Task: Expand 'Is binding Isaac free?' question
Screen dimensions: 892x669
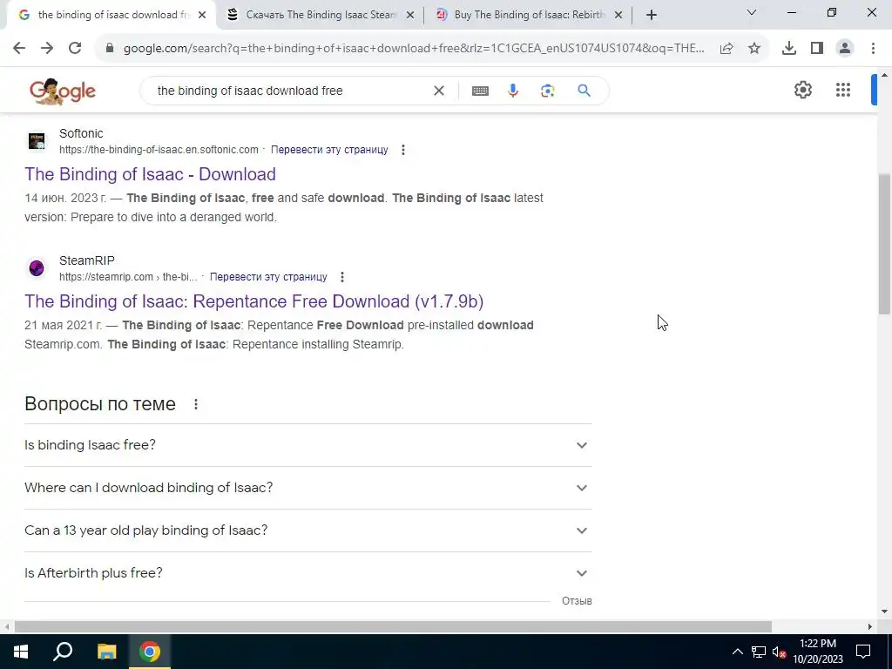Action: pos(308,445)
